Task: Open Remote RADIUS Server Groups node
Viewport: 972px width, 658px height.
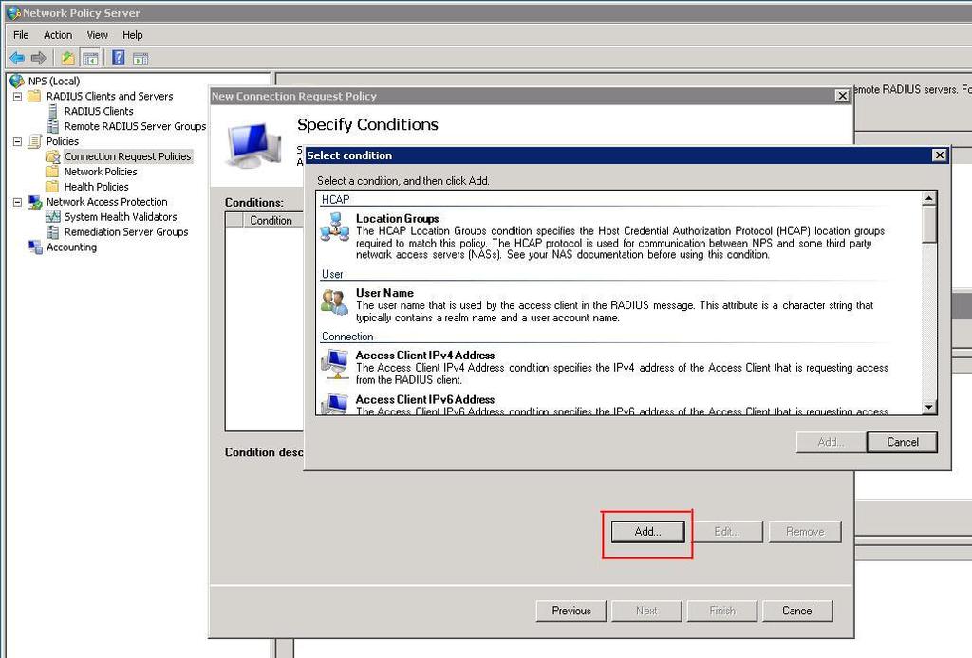Action: [x=135, y=126]
